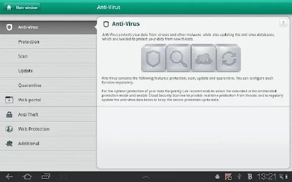
Task: Click the Anti-Virus panel heading text
Action: click(126, 24)
